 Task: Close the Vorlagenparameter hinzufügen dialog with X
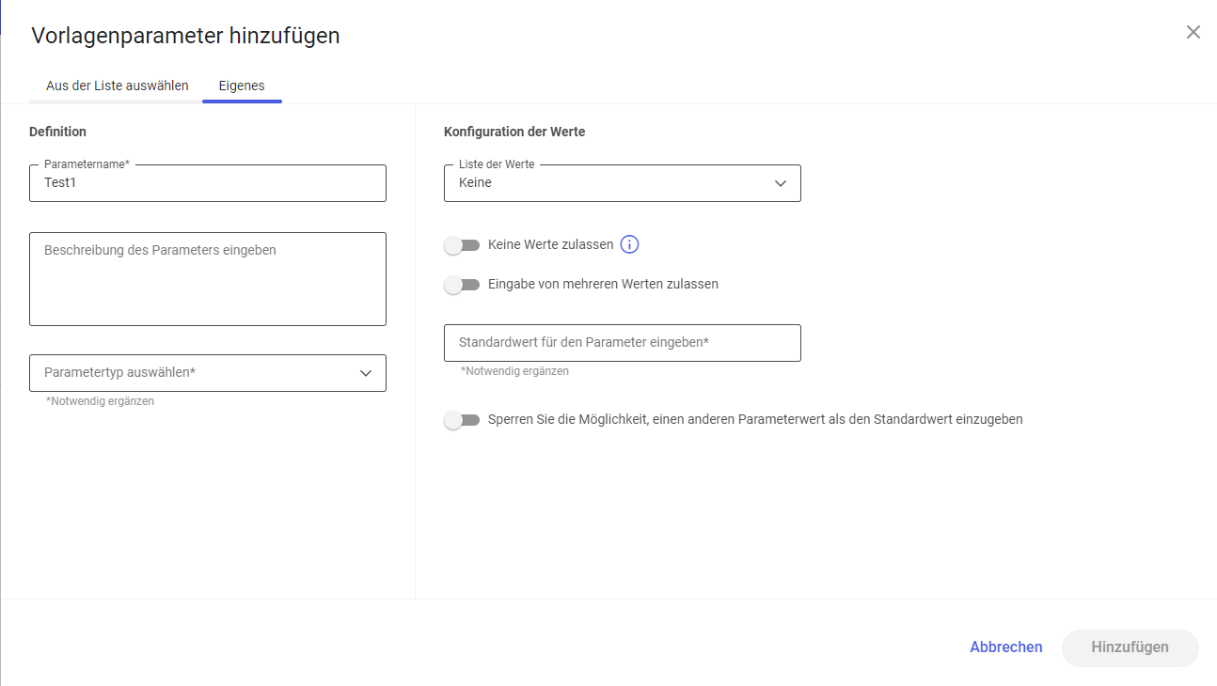(1193, 32)
